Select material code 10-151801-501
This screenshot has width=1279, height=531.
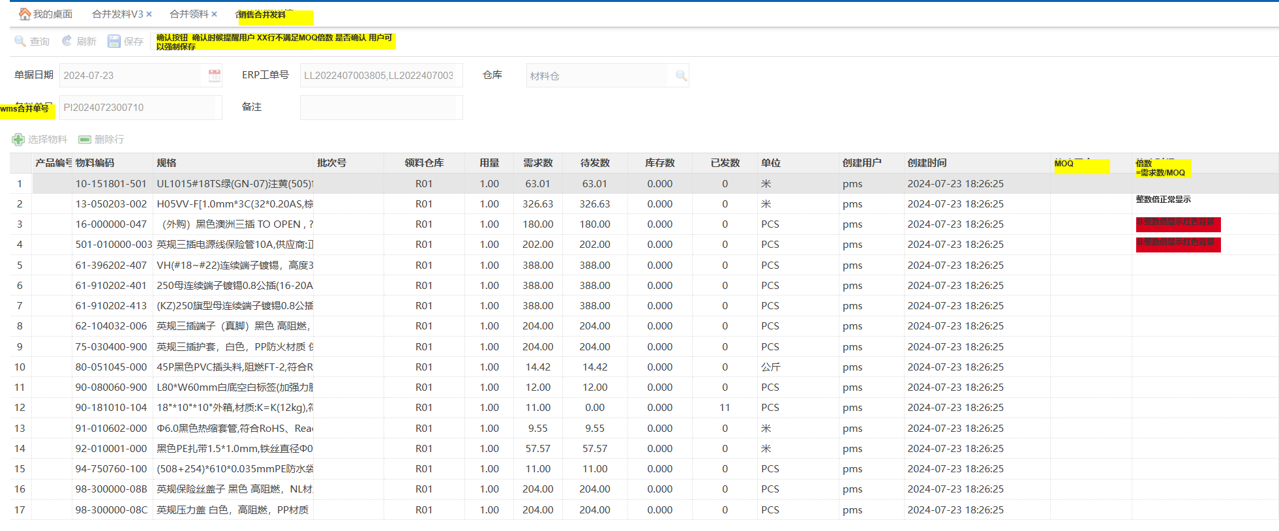point(111,184)
